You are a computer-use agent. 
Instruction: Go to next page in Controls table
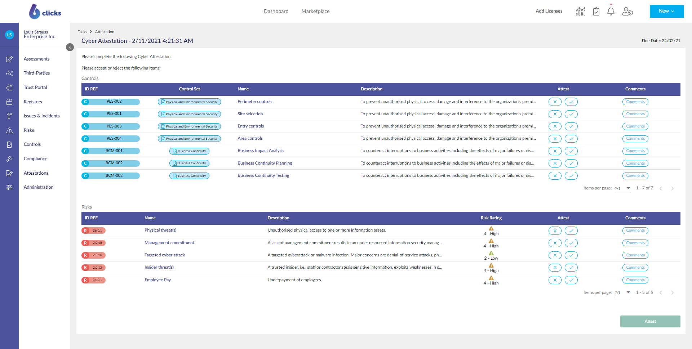click(x=673, y=188)
